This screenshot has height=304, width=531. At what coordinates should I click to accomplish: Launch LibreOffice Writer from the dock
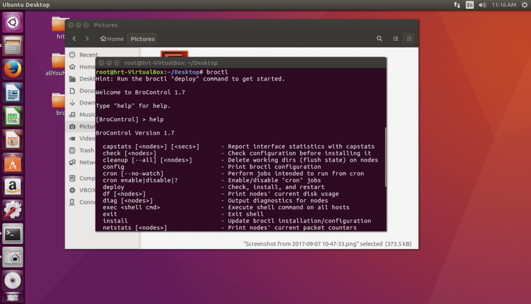[13, 93]
